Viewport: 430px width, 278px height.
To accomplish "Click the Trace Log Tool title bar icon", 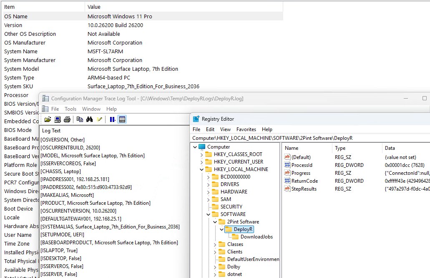I will (x=45, y=99).
